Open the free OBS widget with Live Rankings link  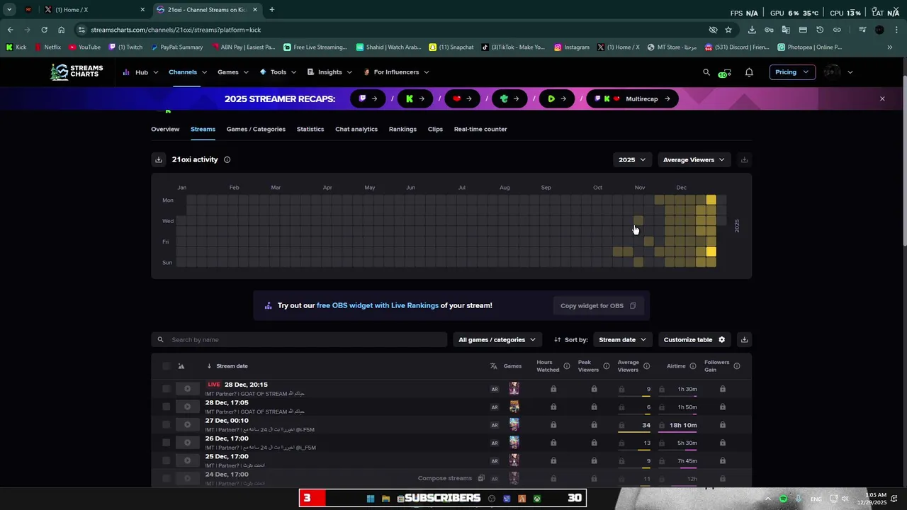[378, 305]
